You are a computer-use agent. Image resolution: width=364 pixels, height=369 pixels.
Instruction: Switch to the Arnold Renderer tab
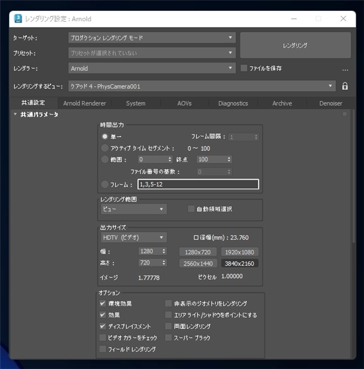[x=84, y=103]
